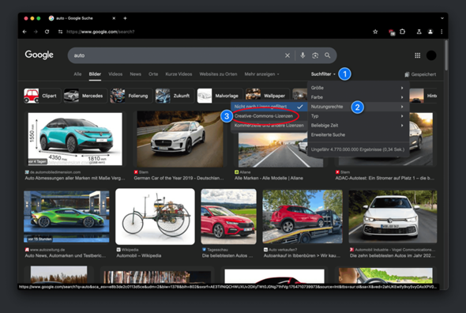This screenshot has width=466, height=313.
Task: Open the tab search chevron in title bar
Action: pos(442,18)
